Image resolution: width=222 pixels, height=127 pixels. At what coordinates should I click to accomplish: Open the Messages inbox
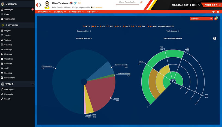[9, 9]
